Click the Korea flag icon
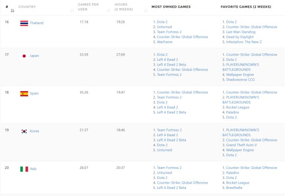This screenshot has width=285, height=196. coord(24,131)
